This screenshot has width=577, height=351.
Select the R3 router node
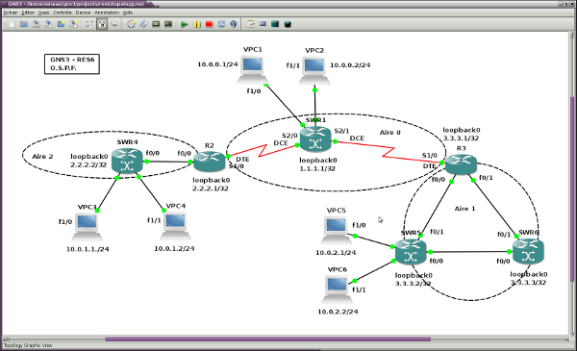(461, 163)
